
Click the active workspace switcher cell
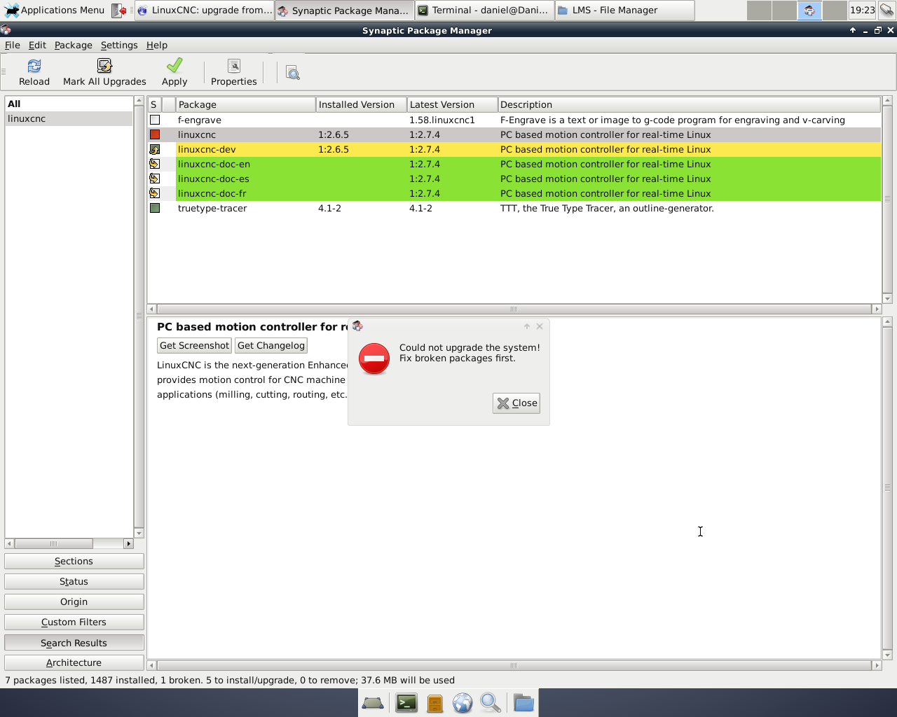809,11
